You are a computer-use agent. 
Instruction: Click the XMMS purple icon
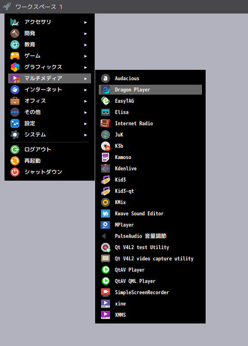click(106, 314)
